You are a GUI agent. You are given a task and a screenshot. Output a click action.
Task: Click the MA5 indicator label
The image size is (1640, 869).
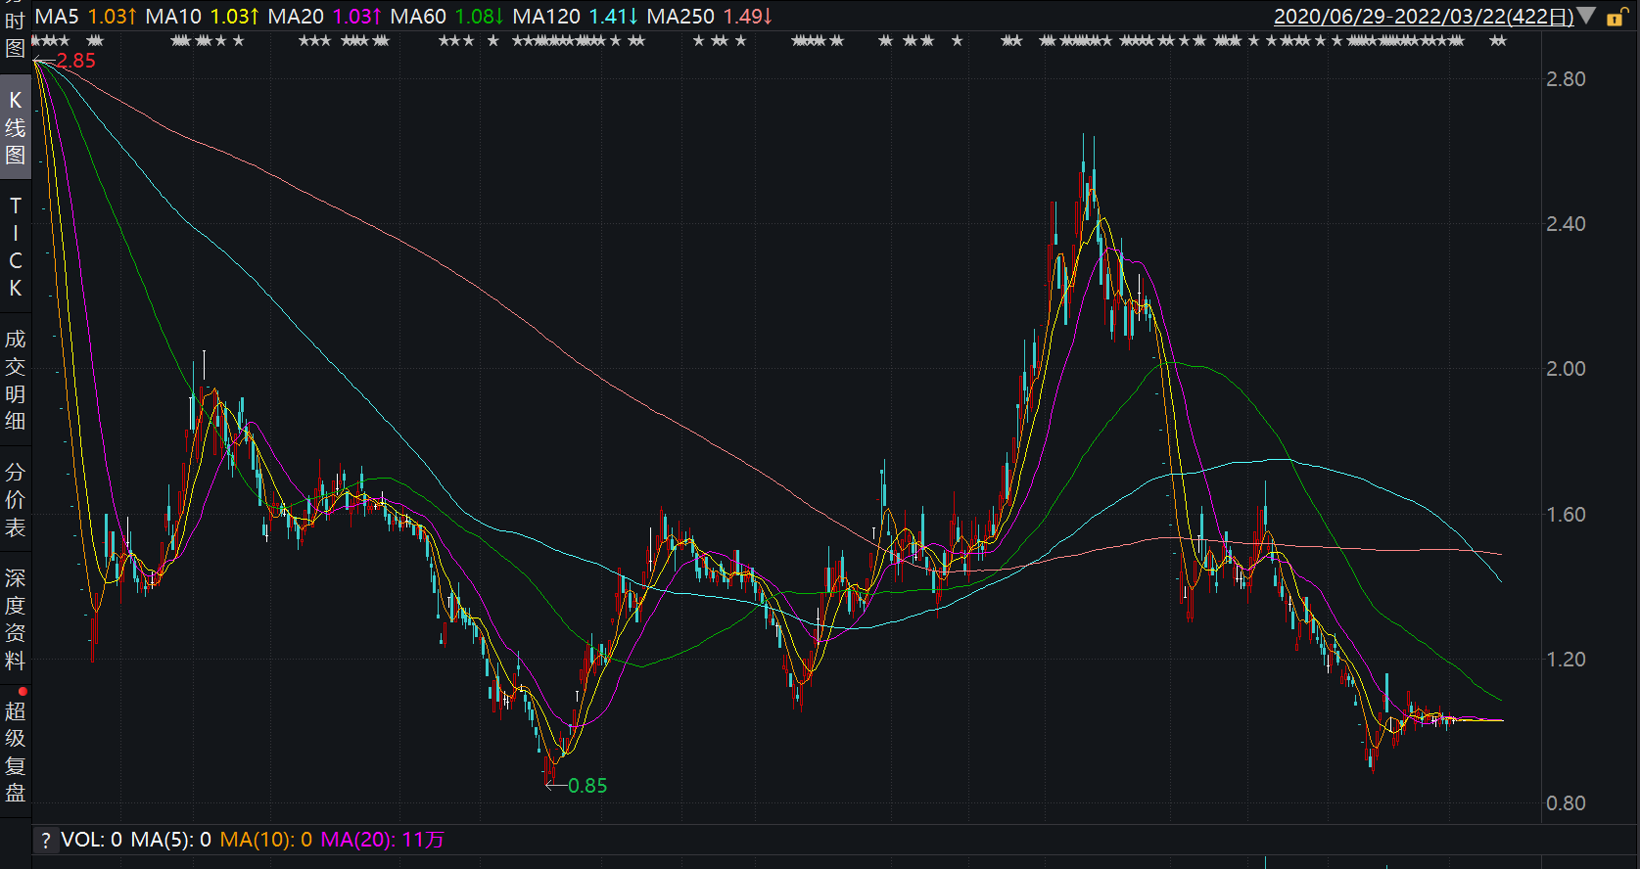pos(57,17)
